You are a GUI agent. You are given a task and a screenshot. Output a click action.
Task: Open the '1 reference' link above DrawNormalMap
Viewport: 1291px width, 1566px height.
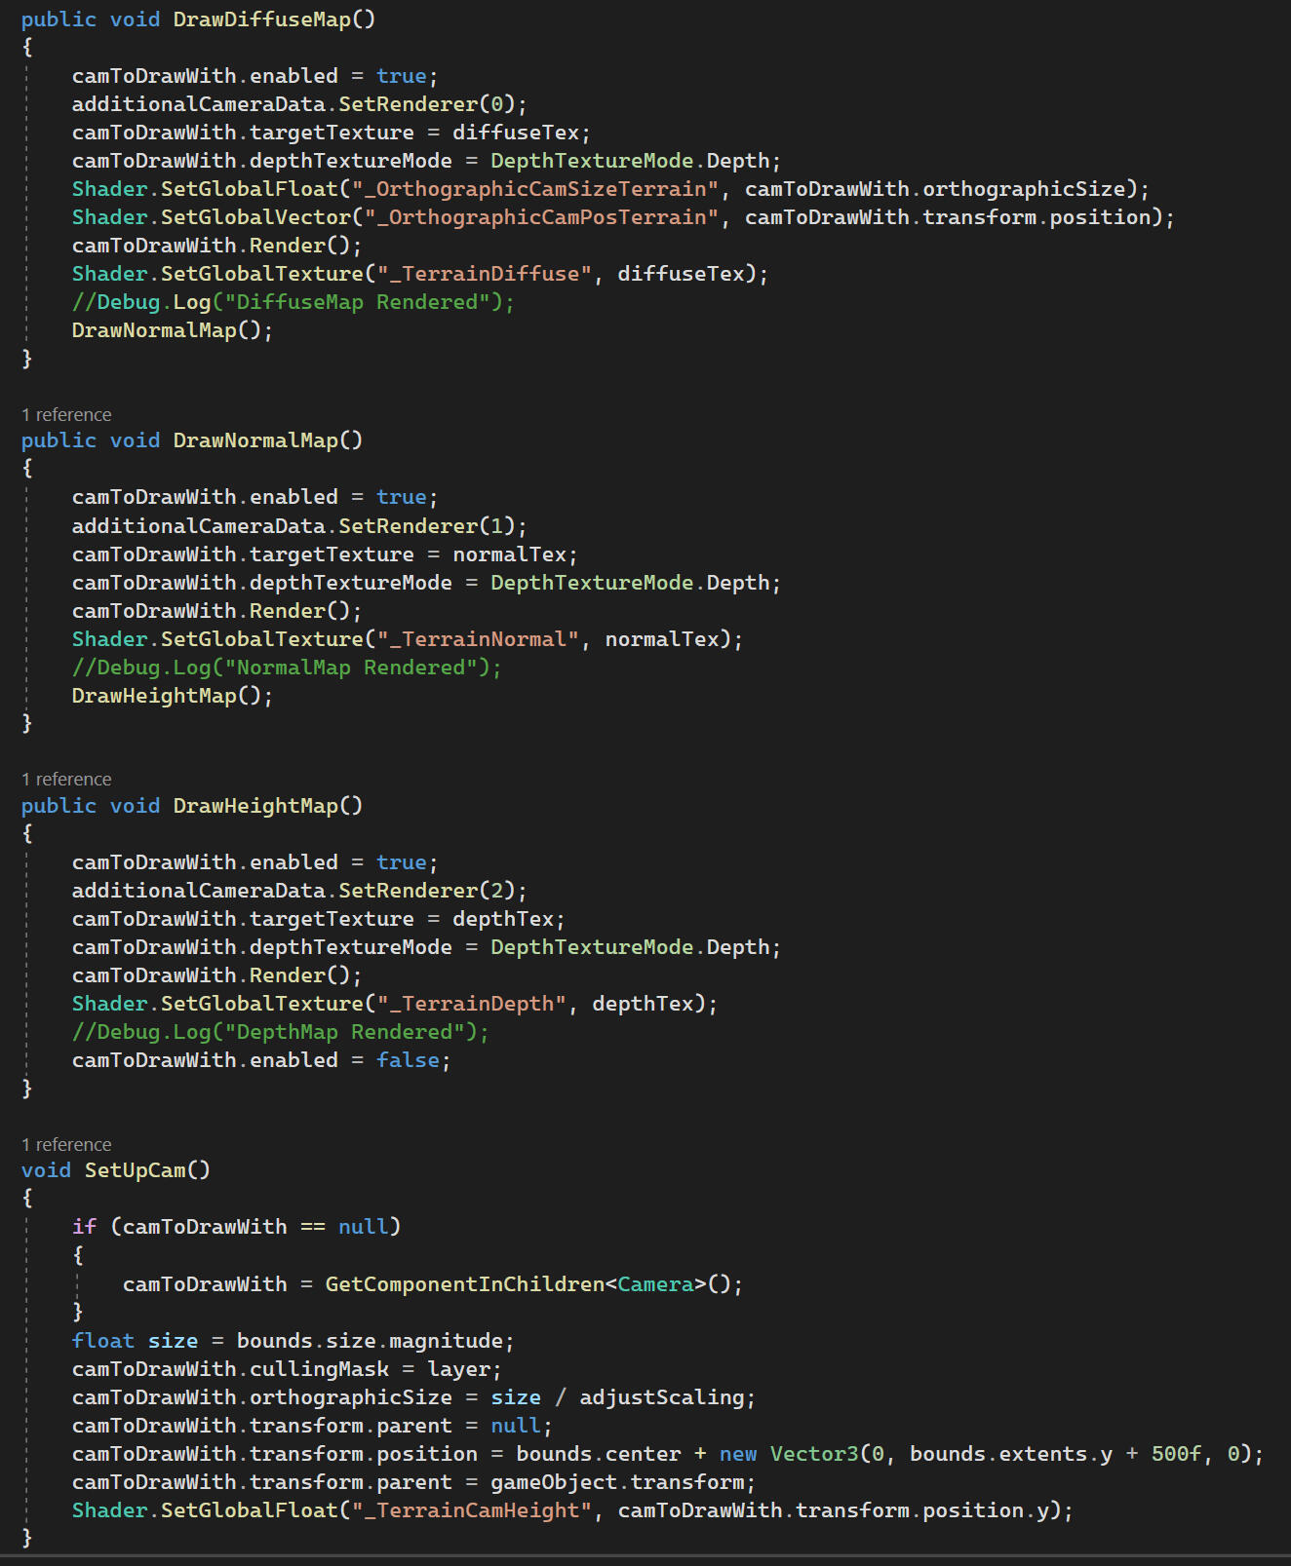point(66,415)
